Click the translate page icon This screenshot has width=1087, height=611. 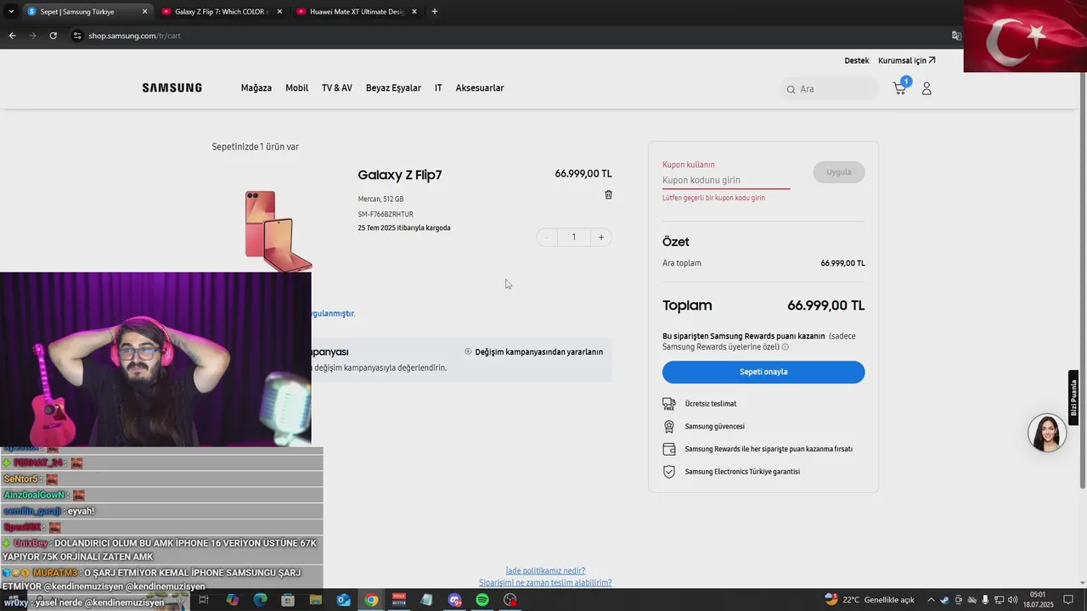956,36
